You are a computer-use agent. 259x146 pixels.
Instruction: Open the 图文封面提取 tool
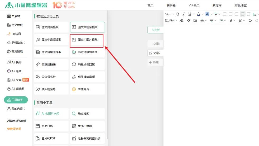click(x=51, y=27)
